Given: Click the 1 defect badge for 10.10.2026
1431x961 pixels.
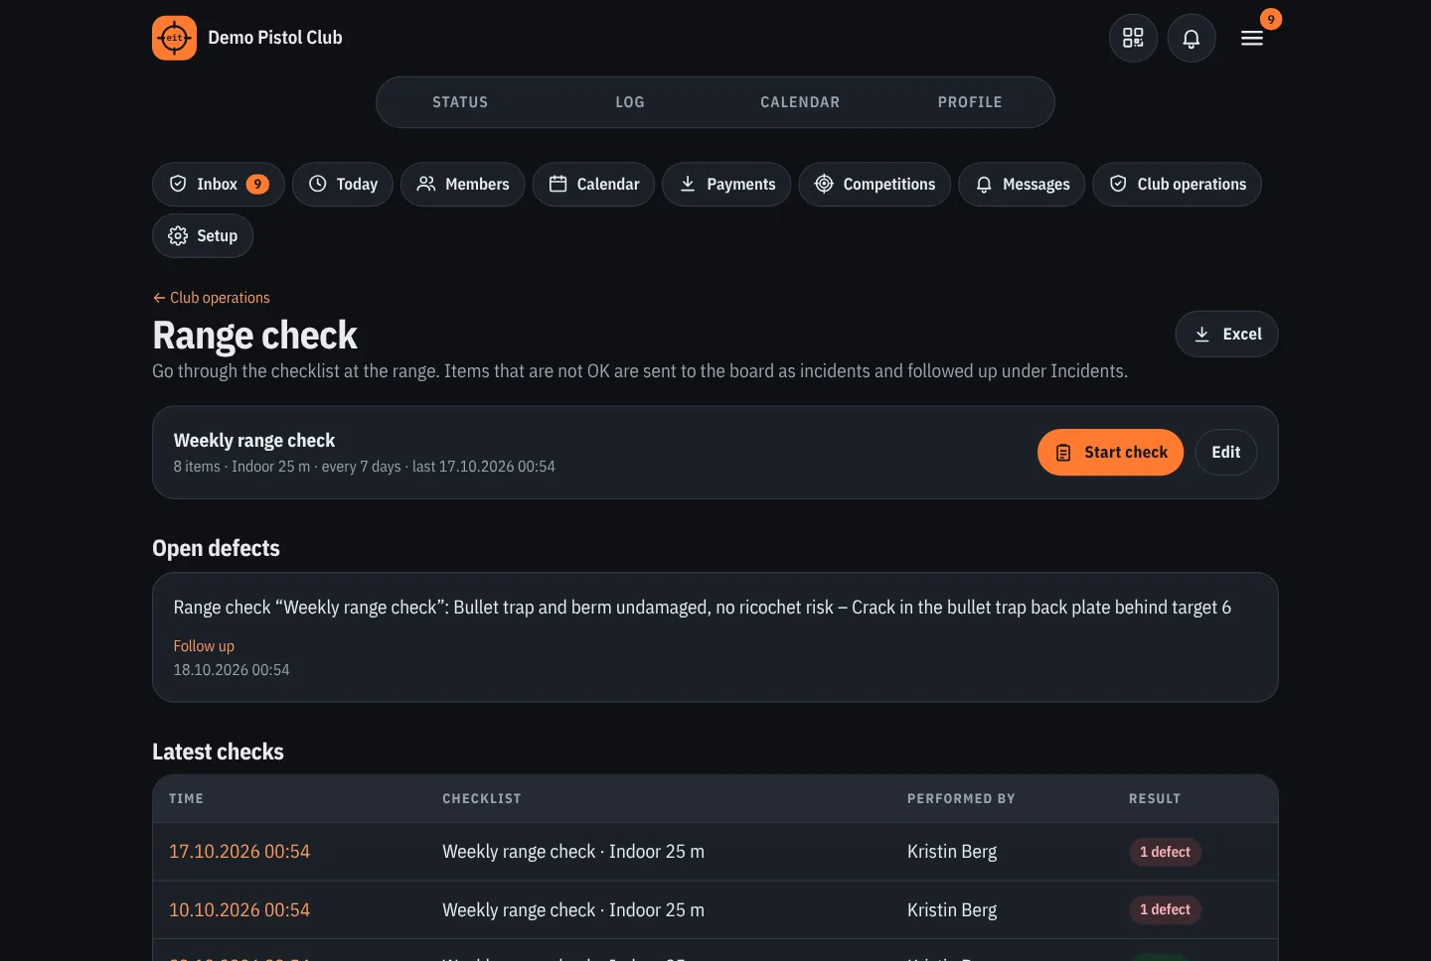Looking at the screenshot, I should pyautogui.click(x=1165, y=909).
